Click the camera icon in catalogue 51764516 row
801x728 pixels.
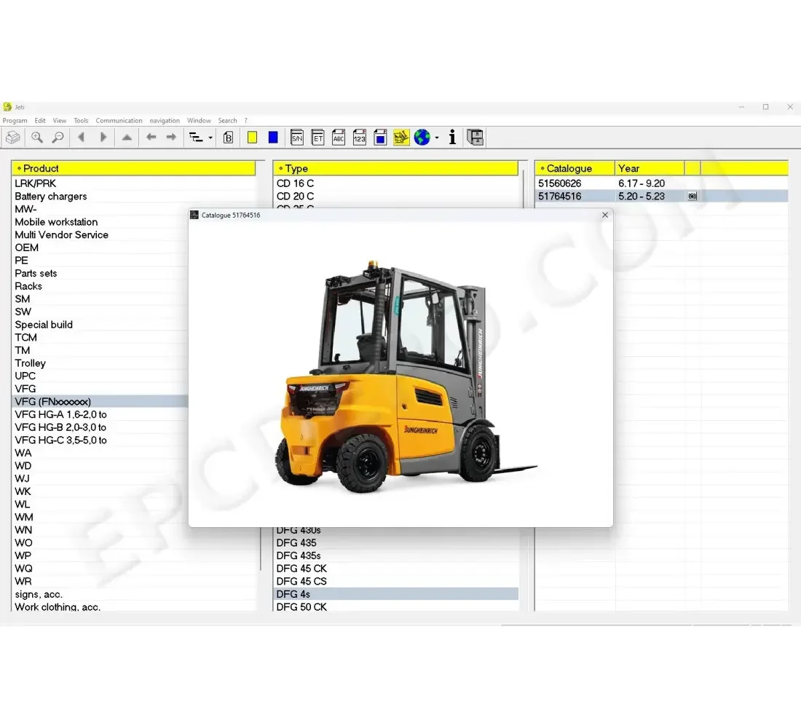click(x=693, y=196)
